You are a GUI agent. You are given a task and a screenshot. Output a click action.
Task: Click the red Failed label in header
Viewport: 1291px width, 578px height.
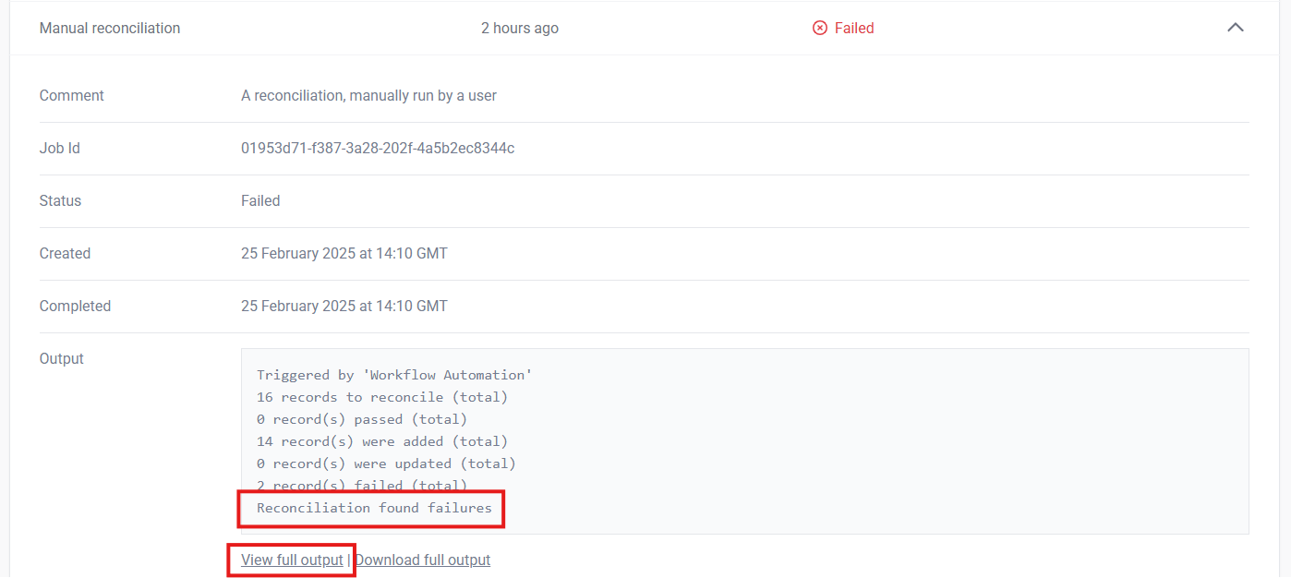853,28
